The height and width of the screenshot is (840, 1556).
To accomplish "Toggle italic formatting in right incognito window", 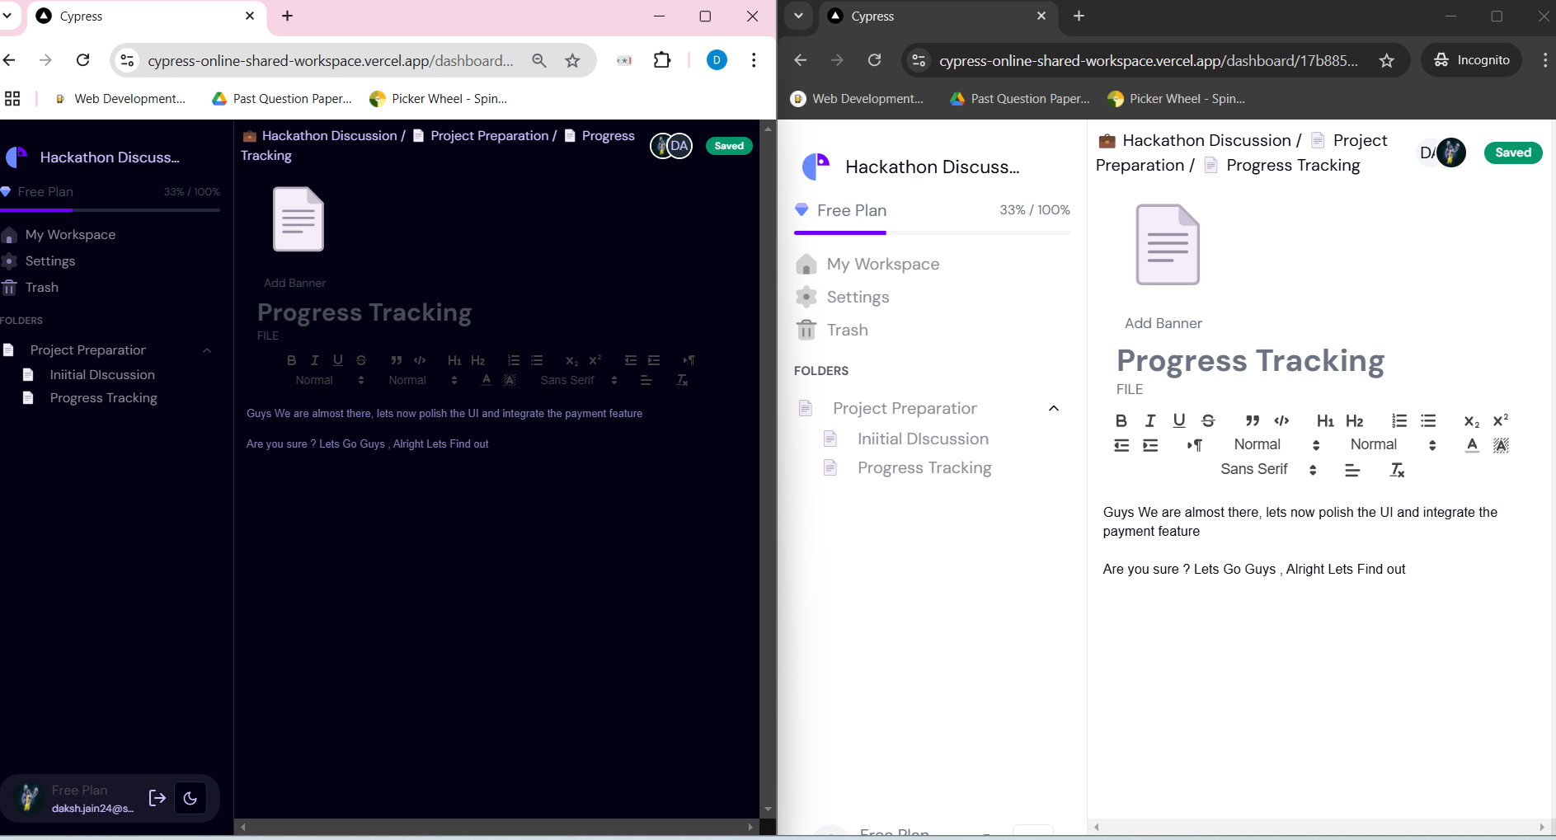I will 1150,420.
